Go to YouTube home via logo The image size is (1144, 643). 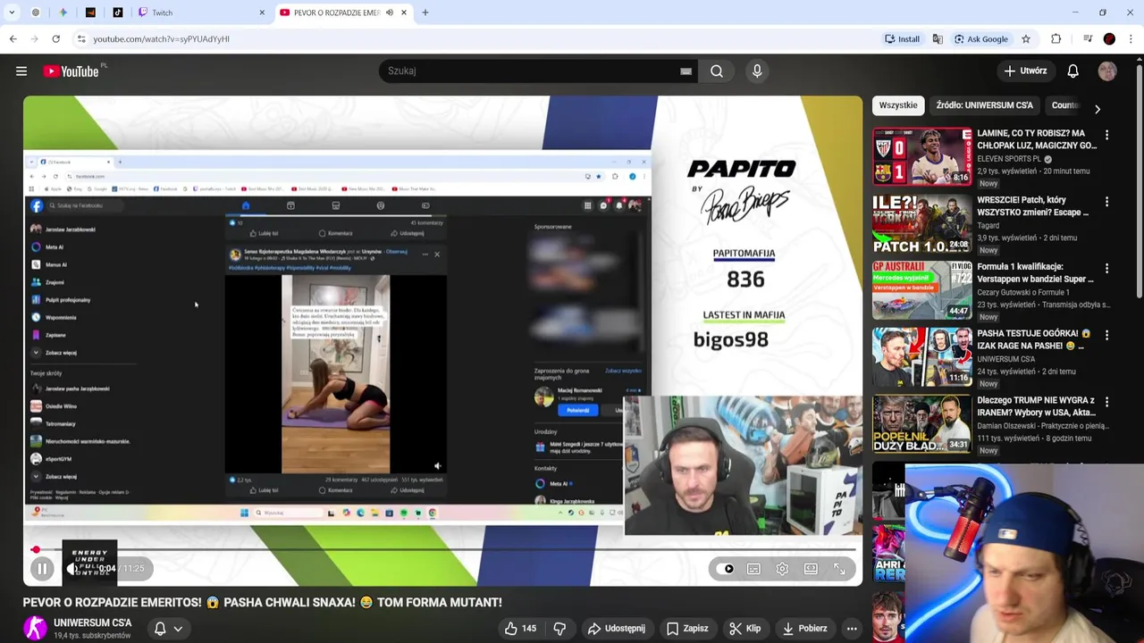tap(71, 71)
